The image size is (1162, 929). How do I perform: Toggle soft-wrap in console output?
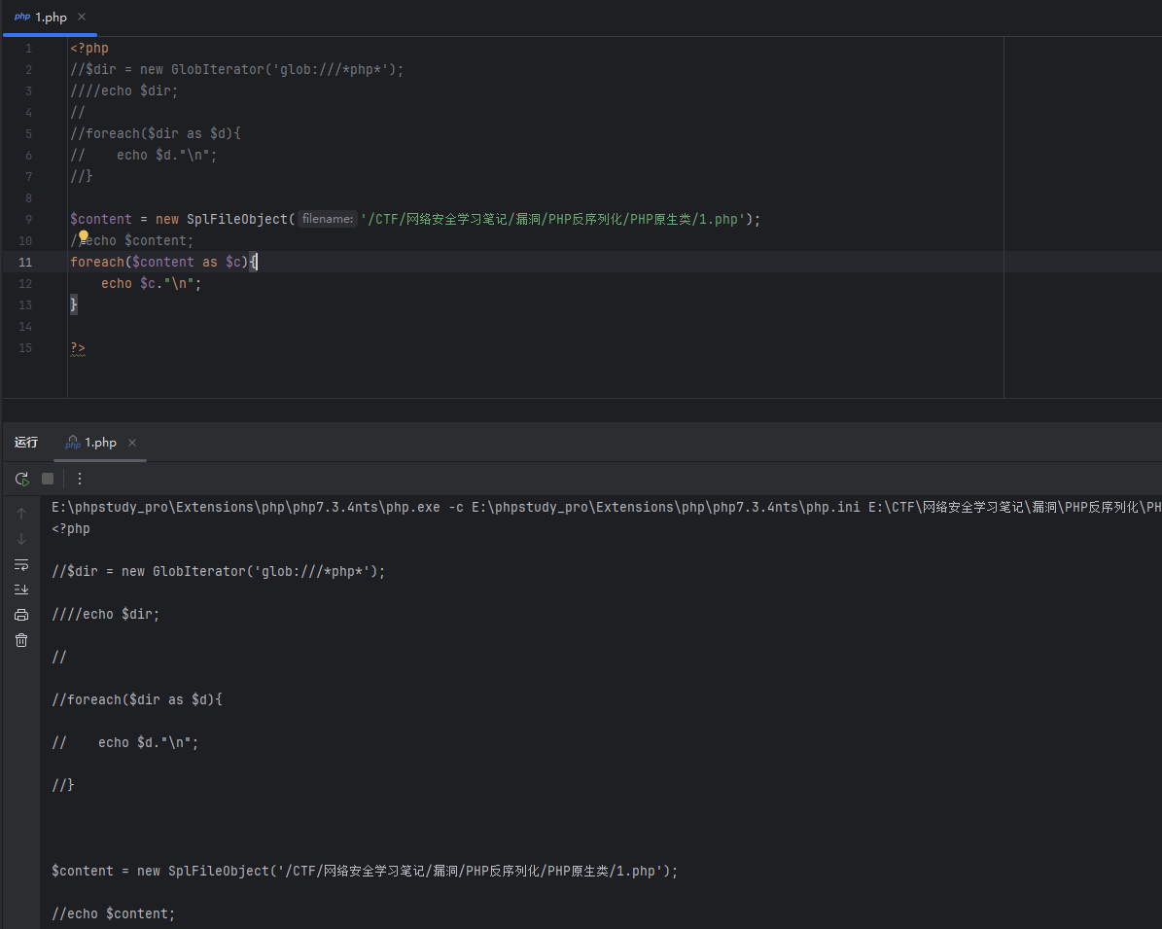[21, 564]
